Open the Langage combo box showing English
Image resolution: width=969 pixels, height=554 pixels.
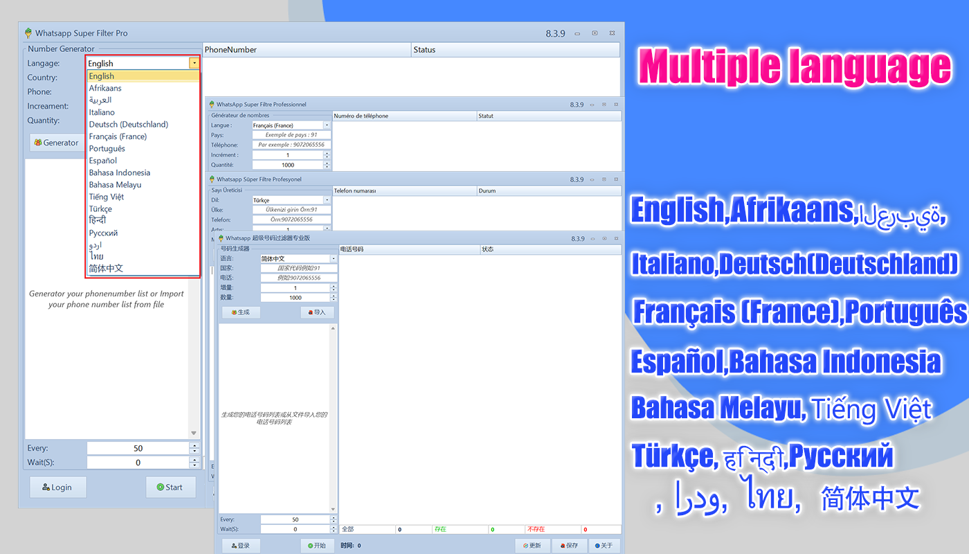pyautogui.click(x=194, y=63)
